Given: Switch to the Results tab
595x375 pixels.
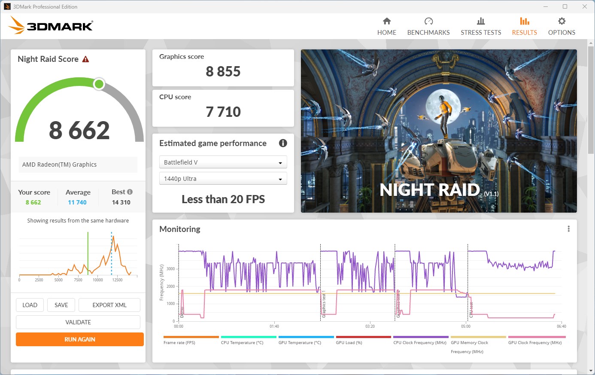Looking at the screenshot, I should (524, 26).
